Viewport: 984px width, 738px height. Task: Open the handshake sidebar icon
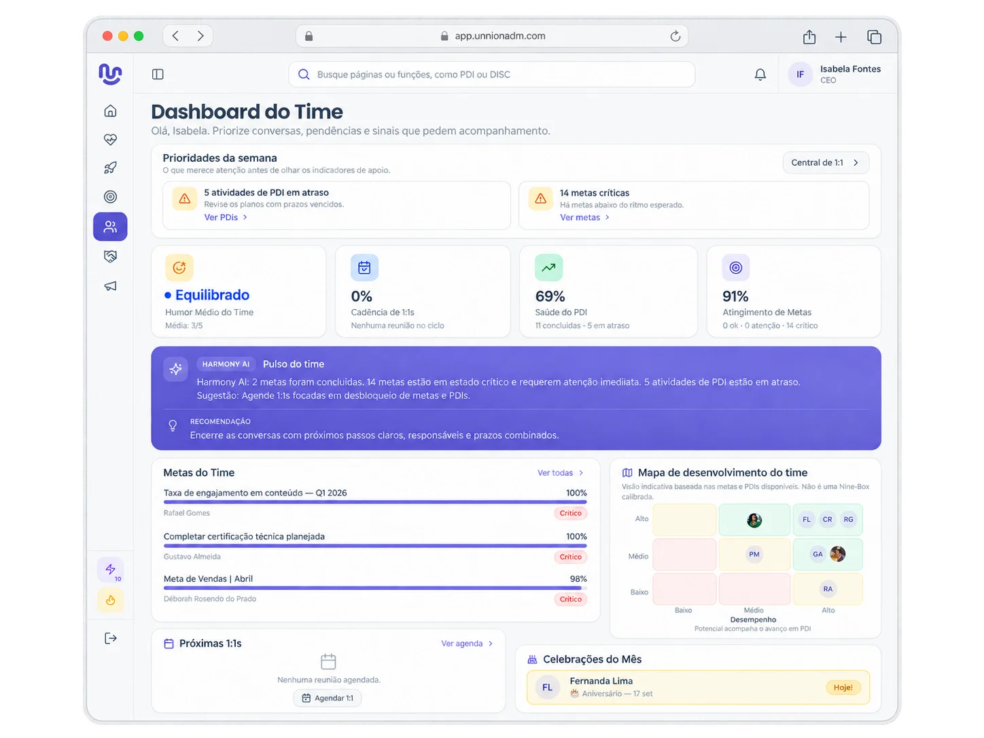110,256
